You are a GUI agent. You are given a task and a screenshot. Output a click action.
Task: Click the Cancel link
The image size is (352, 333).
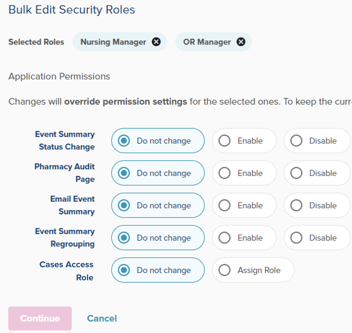102,319
